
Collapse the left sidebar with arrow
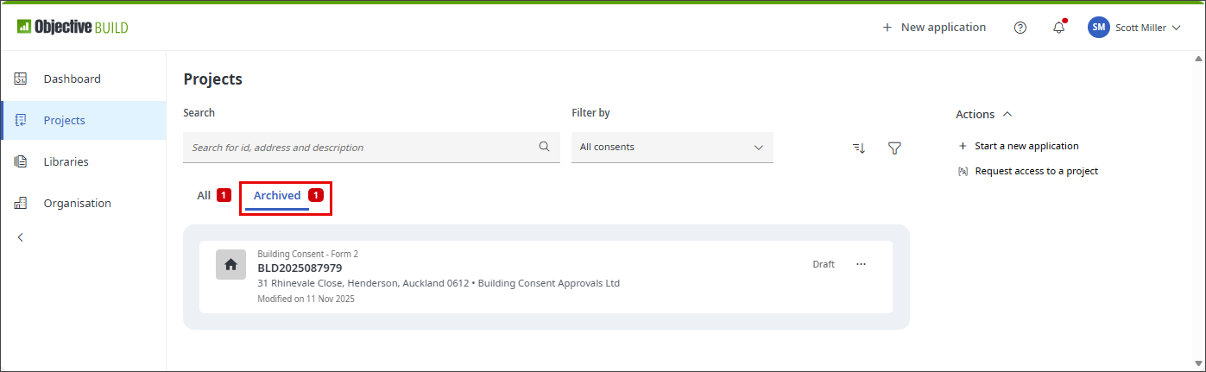pos(21,237)
